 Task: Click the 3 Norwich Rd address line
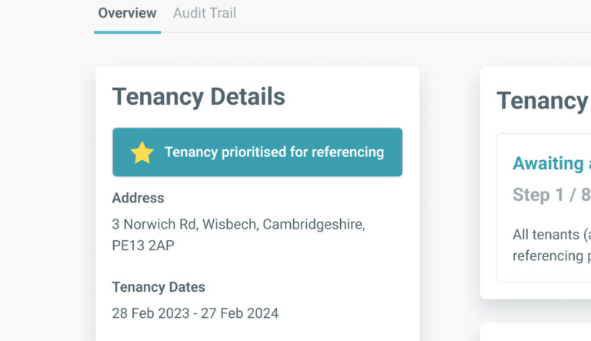pos(239,225)
